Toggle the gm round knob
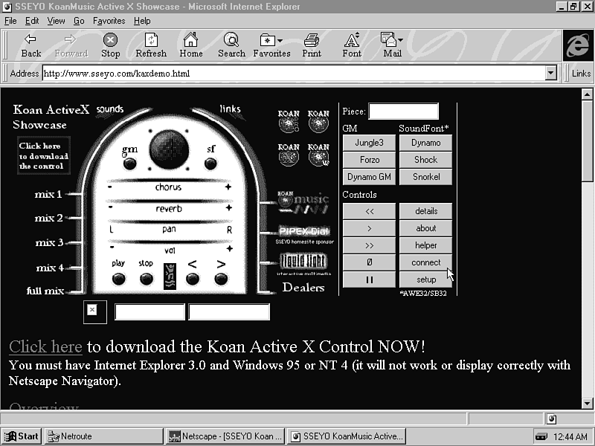The height and width of the screenshot is (446, 595). click(x=130, y=163)
